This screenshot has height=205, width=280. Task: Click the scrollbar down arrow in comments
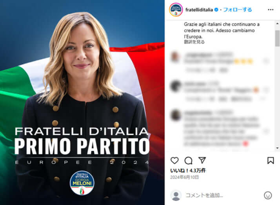277,148
